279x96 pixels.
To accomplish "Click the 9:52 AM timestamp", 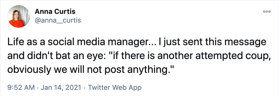I will click(x=21, y=88).
